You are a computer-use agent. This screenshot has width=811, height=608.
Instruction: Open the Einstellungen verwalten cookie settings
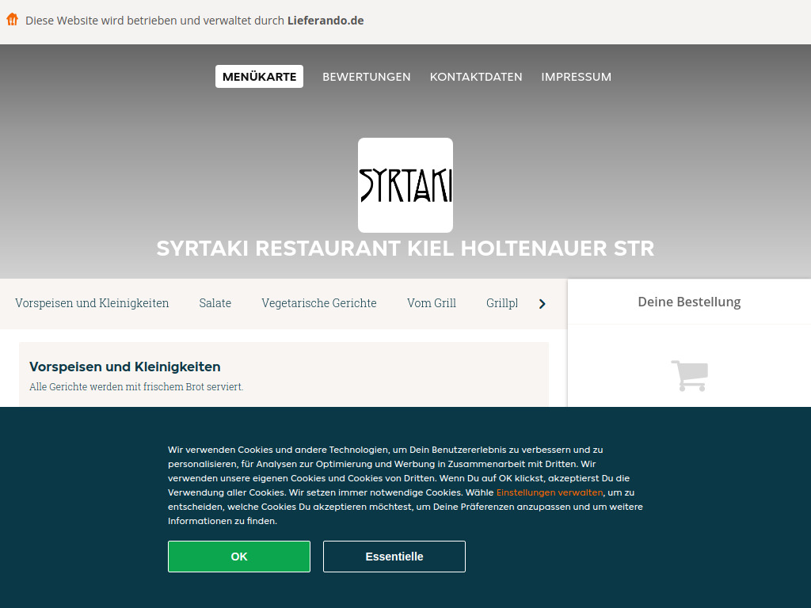tap(550, 492)
